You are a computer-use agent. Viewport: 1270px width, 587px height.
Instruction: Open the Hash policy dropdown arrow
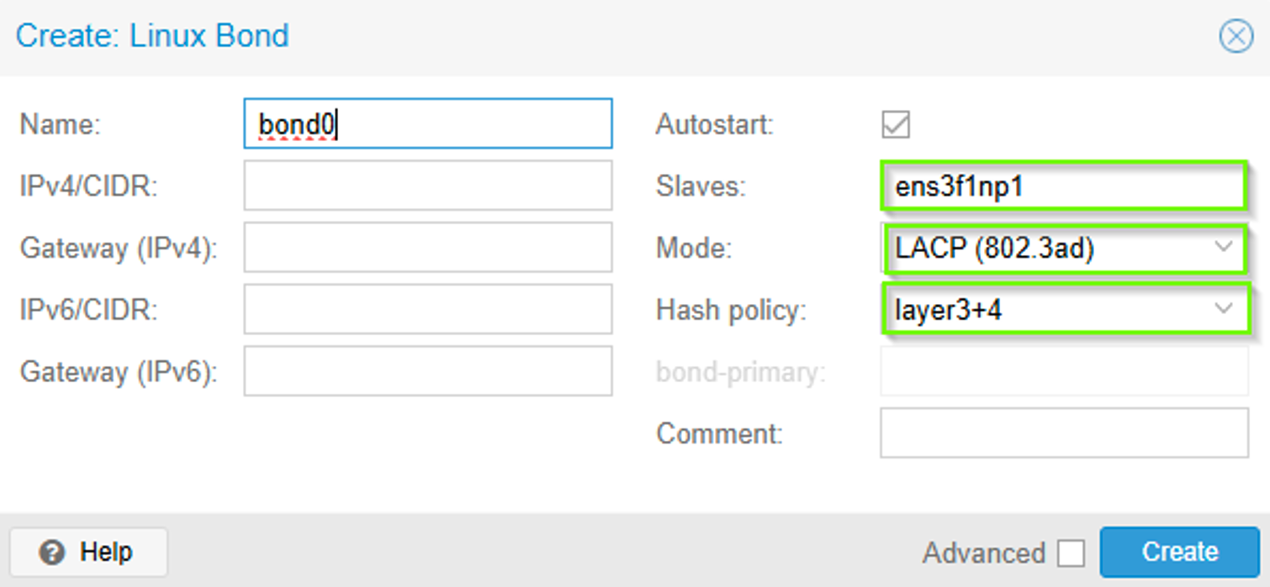click(x=1224, y=309)
